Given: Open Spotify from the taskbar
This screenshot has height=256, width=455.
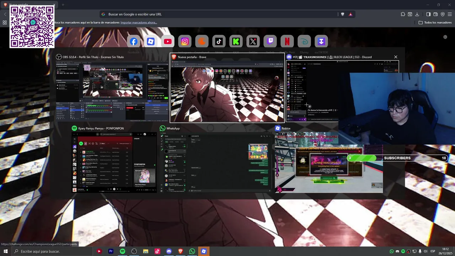Looking at the screenshot, I should coord(122,251).
